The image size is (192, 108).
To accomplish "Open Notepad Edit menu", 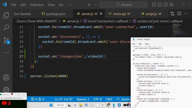I will 140,44.
